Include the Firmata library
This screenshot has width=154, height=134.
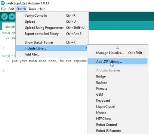click(x=118, y=89)
